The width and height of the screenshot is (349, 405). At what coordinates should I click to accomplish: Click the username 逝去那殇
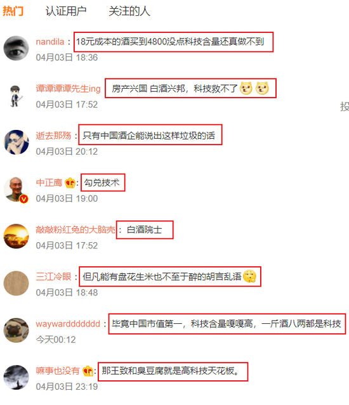53,136
